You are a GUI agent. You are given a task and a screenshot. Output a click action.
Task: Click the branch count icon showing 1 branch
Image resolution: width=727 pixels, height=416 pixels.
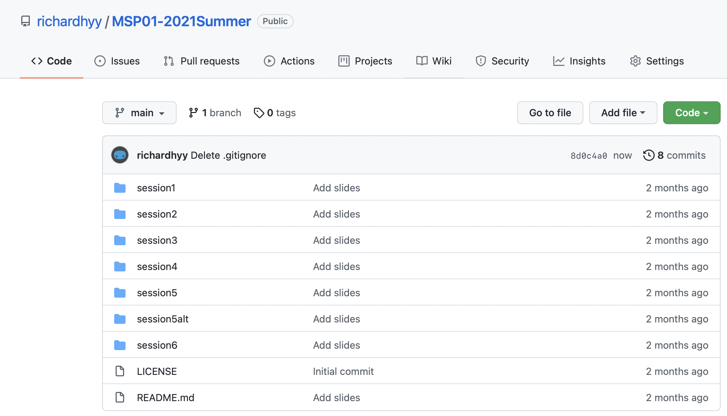pyautogui.click(x=215, y=113)
